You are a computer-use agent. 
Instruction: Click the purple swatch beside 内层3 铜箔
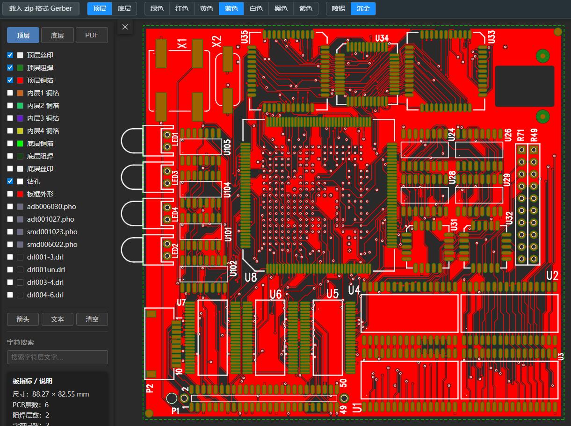pyautogui.click(x=20, y=118)
